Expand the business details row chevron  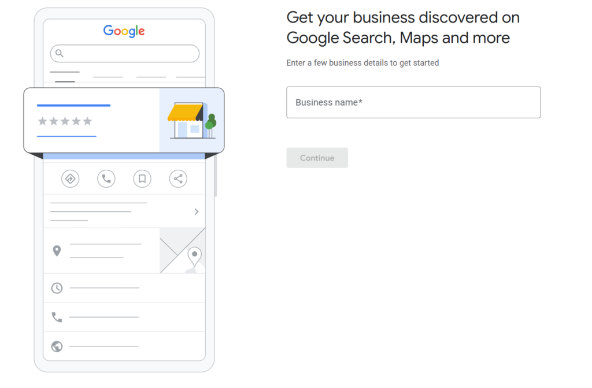[x=195, y=211]
